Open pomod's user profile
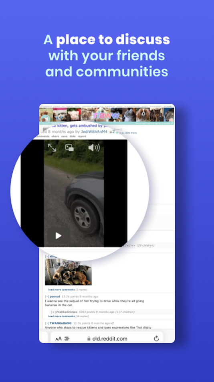 55,296
